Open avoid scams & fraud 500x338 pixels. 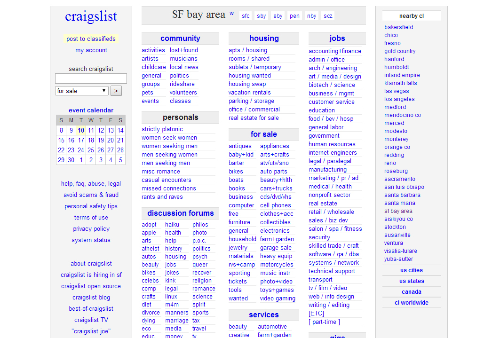click(91, 195)
